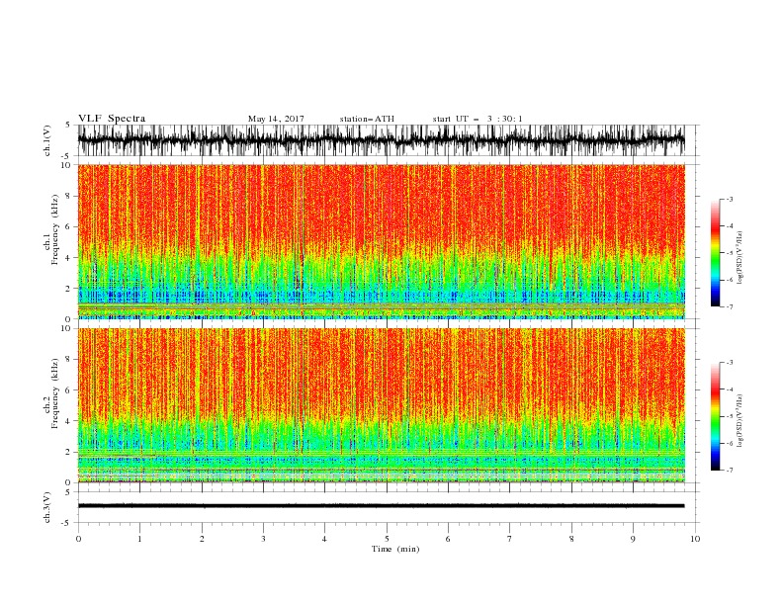Click the 'station=ATH' label
The height and width of the screenshot is (605, 783).
[367, 119]
